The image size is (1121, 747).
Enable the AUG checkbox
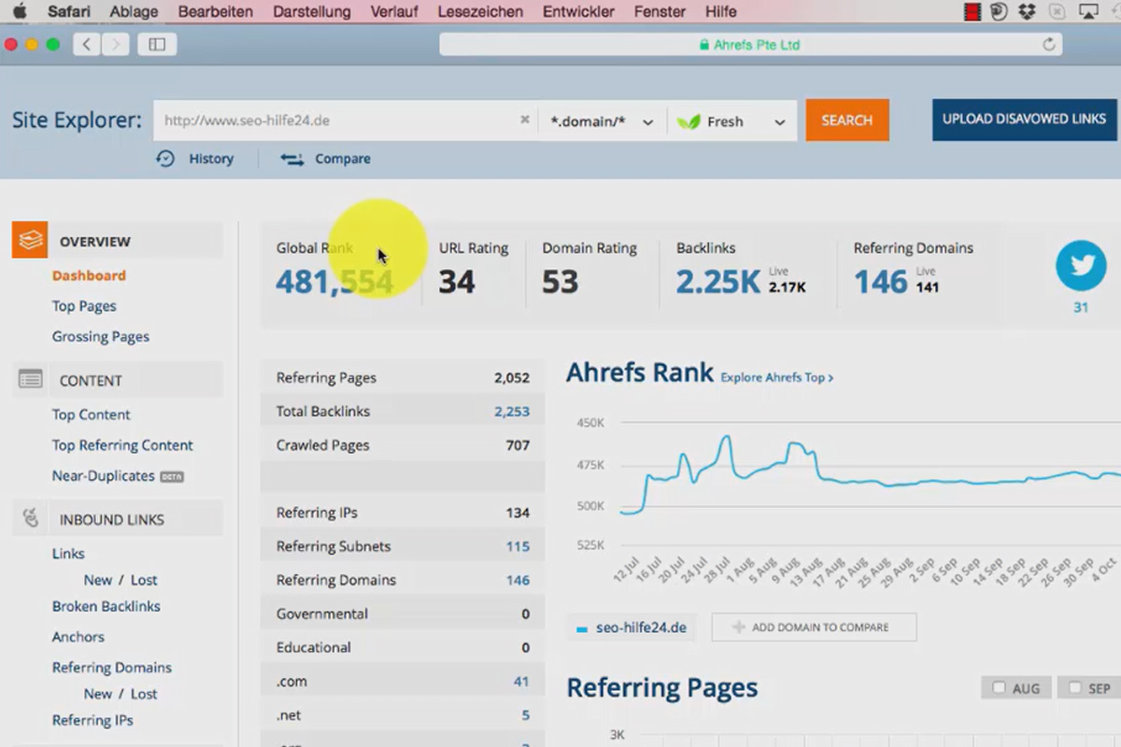click(999, 688)
